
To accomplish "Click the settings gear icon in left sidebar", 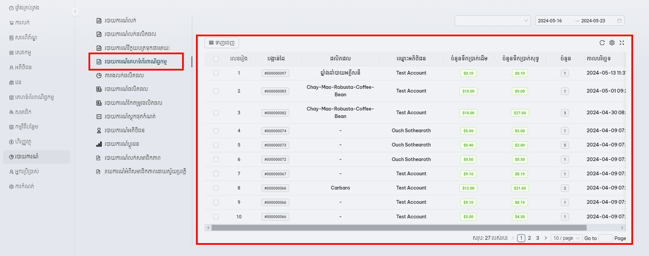I will (x=12, y=186).
